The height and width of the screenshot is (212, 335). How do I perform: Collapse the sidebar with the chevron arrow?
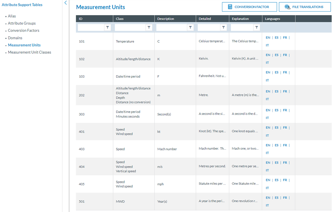(65, 3)
